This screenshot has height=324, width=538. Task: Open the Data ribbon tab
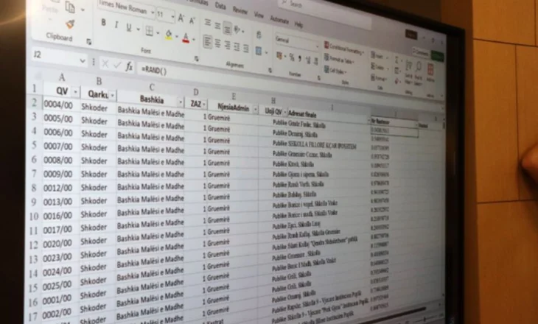pyautogui.click(x=220, y=6)
